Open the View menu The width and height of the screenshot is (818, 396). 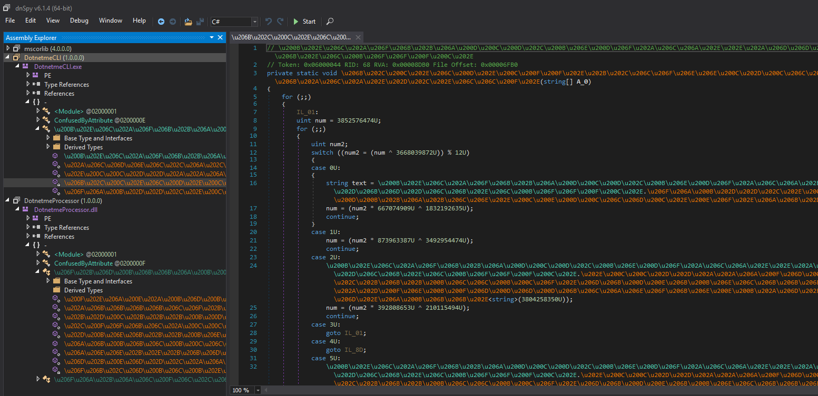click(53, 21)
